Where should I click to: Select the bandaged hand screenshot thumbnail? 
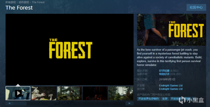click(44, 93)
